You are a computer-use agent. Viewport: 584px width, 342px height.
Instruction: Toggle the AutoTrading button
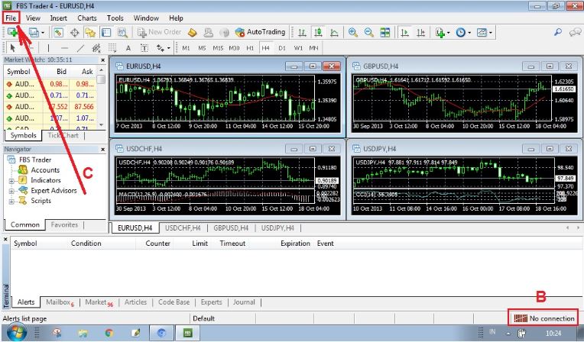[260, 32]
